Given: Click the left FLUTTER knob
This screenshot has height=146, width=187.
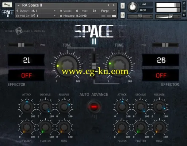Looking at the screenshot, I should [x=45, y=127].
